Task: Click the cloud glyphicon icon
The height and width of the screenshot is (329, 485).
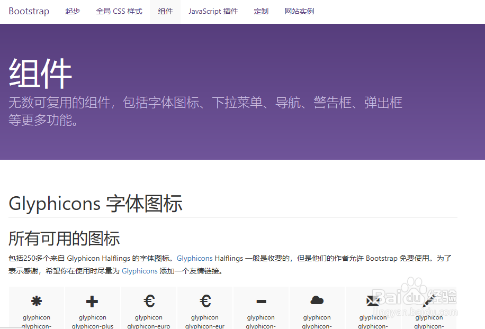Action: [x=317, y=300]
